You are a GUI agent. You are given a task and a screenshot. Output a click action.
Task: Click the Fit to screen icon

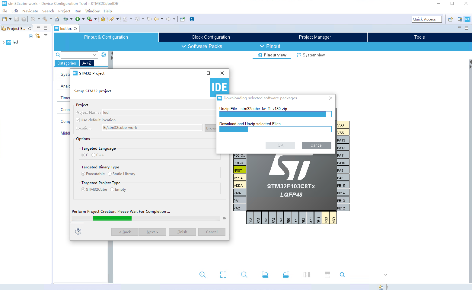pyautogui.click(x=223, y=275)
